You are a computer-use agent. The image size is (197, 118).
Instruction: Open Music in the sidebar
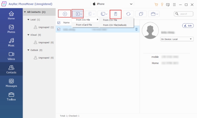[11, 43]
